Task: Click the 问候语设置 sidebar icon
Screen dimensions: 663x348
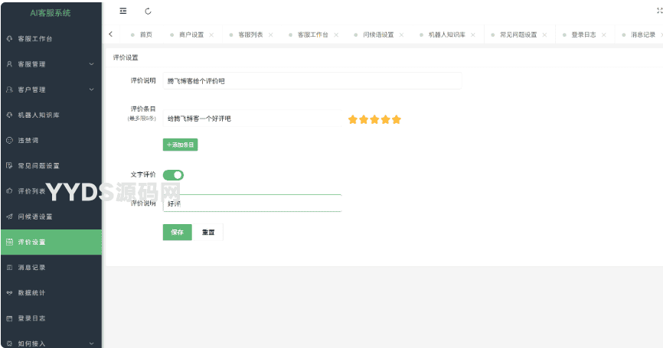Action: tap(9, 216)
